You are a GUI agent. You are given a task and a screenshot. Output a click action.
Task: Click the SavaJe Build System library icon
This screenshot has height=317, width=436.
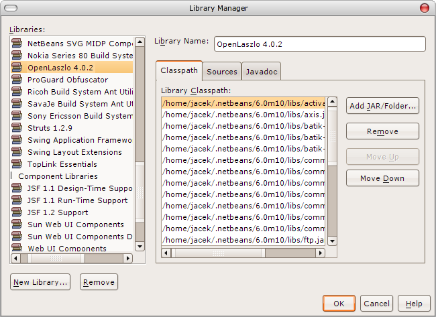tap(17, 104)
